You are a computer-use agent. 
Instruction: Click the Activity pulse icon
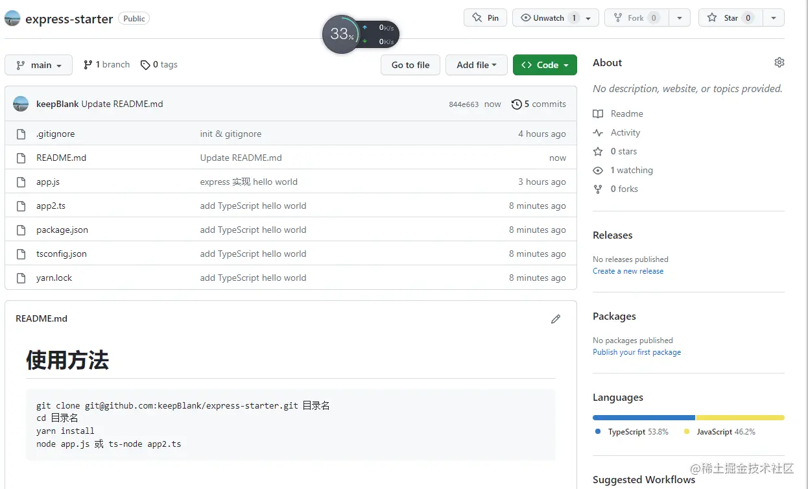pos(598,132)
